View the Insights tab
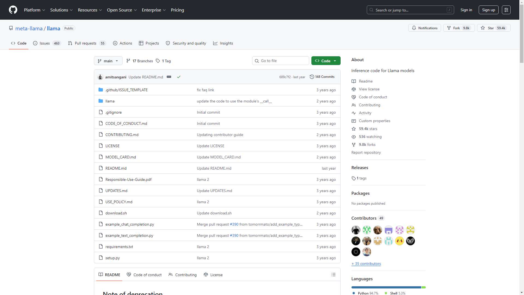Screen dimensions: 524x295 pos(223,43)
